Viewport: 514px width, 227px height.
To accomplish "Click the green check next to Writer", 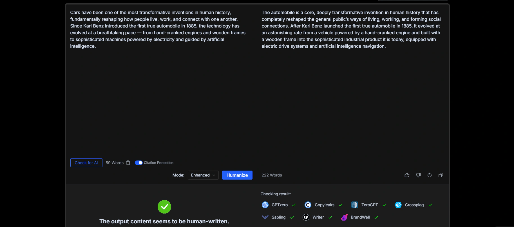I will [330, 217].
